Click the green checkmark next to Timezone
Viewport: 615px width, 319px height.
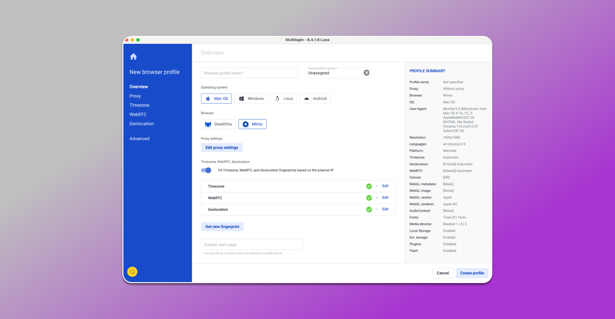coord(369,186)
